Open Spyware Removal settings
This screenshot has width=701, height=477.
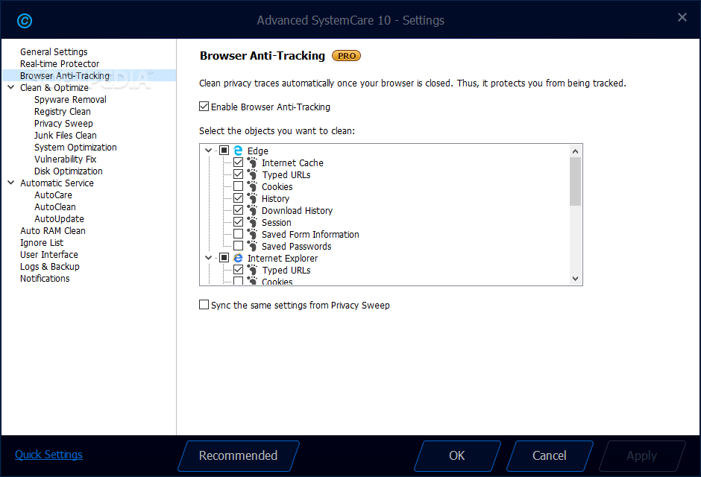coord(70,100)
